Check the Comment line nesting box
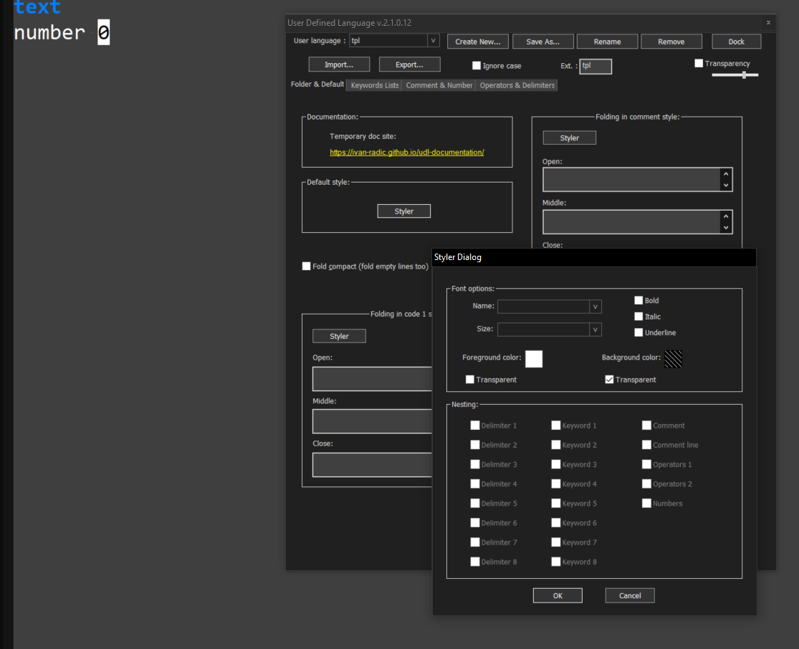Image resolution: width=799 pixels, height=649 pixels. (x=646, y=445)
